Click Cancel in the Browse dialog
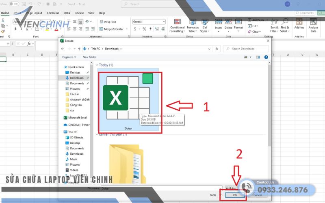 (x=258, y=195)
